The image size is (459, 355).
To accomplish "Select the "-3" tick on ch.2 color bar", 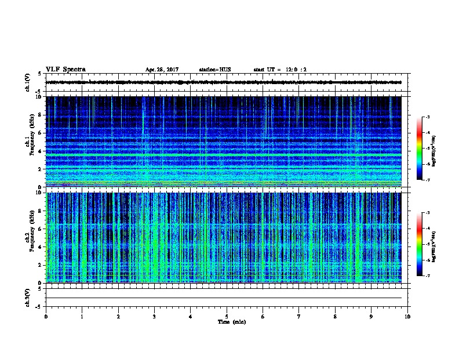I will pyautogui.click(x=427, y=213).
